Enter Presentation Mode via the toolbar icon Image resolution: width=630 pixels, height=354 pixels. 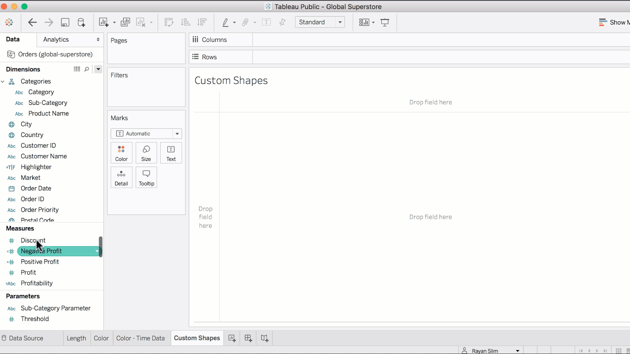point(385,22)
